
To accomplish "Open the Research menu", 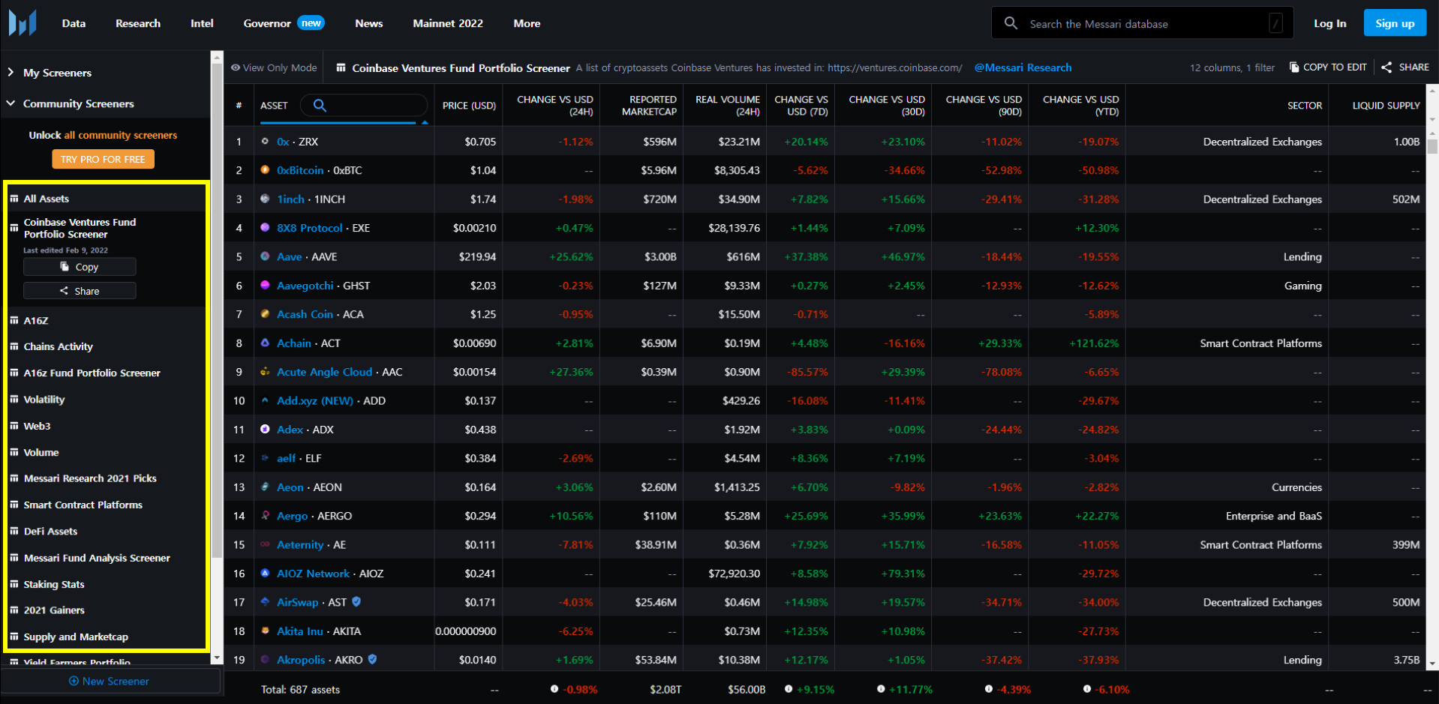I will [138, 23].
